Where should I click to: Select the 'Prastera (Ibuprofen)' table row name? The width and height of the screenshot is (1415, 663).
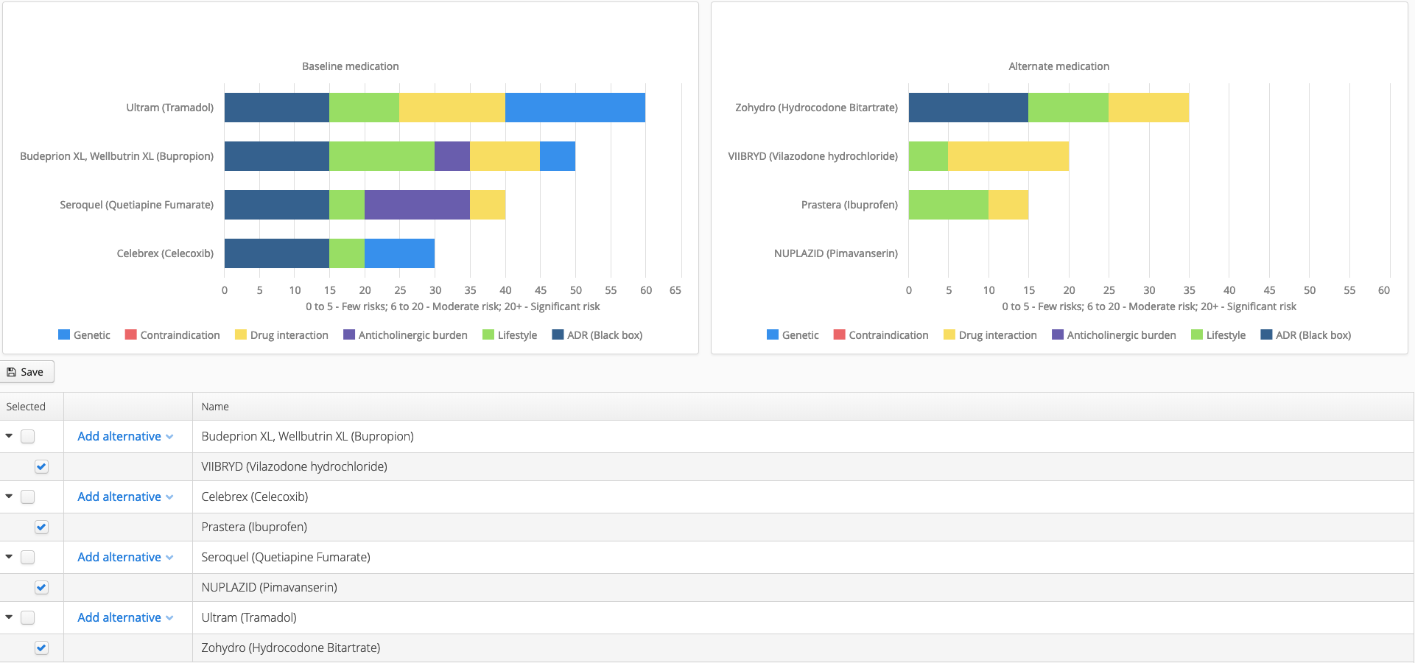[x=254, y=527]
